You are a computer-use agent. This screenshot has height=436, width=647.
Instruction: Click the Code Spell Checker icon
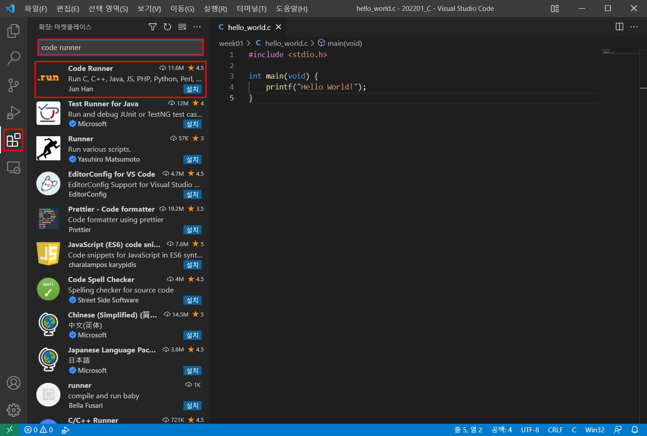click(x=49, y=289)
